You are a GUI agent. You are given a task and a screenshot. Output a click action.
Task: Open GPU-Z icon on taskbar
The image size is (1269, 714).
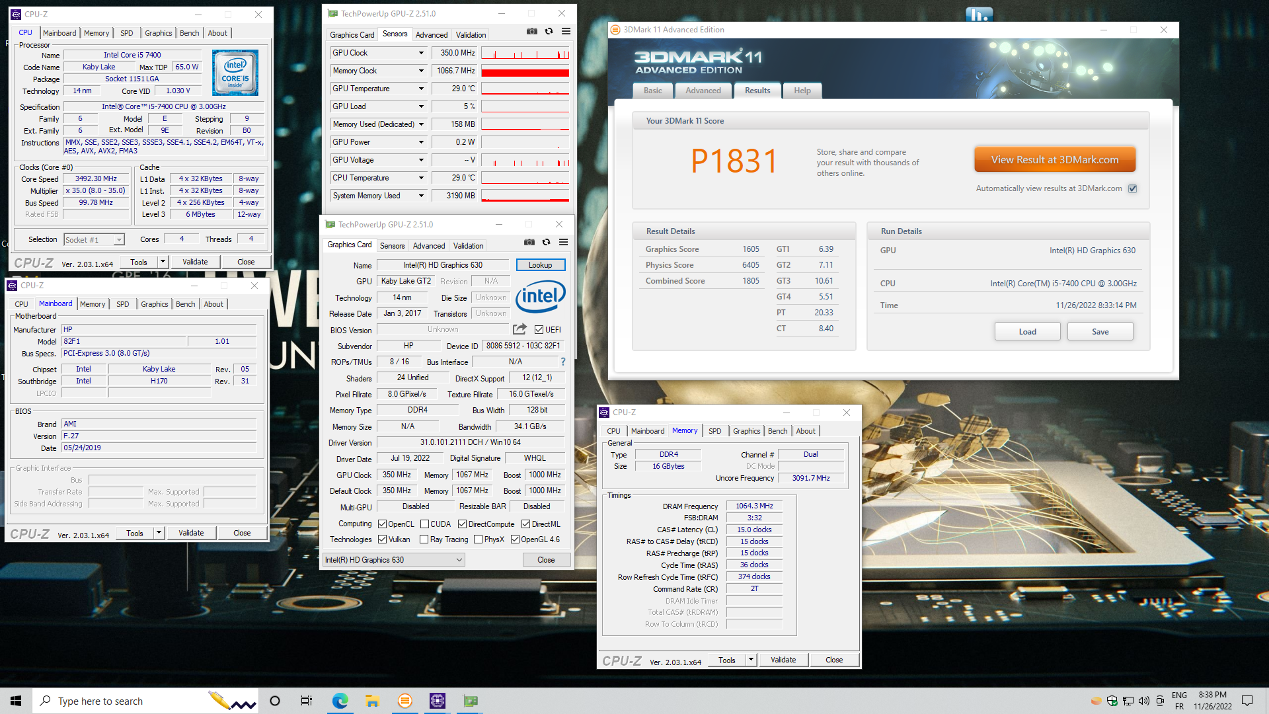point(470,701)
